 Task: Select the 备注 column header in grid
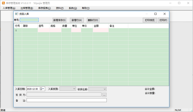(x=118, y=26)
